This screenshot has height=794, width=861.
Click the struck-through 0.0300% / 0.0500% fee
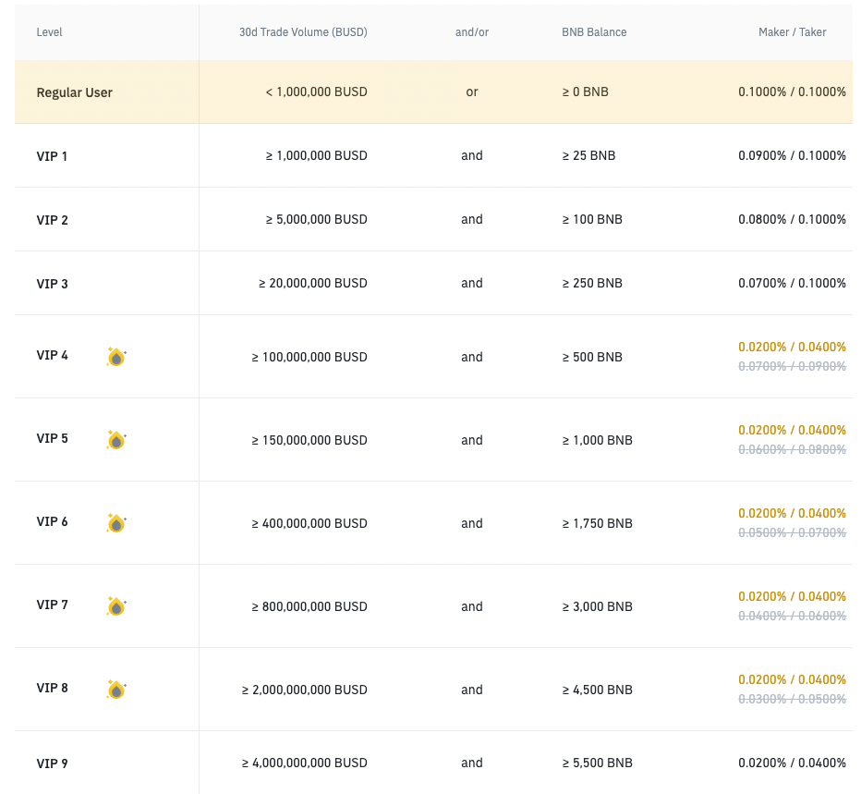click(x=792, y=699)
